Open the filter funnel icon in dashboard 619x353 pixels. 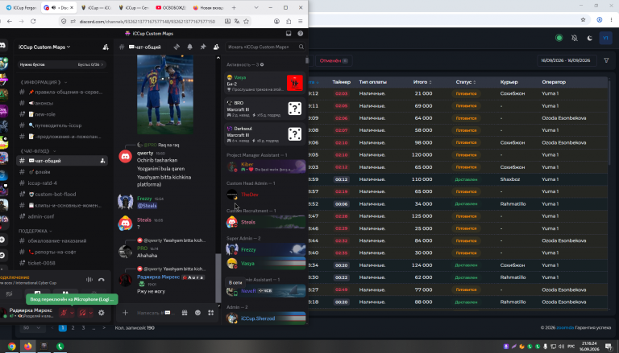tap(606, 60)
